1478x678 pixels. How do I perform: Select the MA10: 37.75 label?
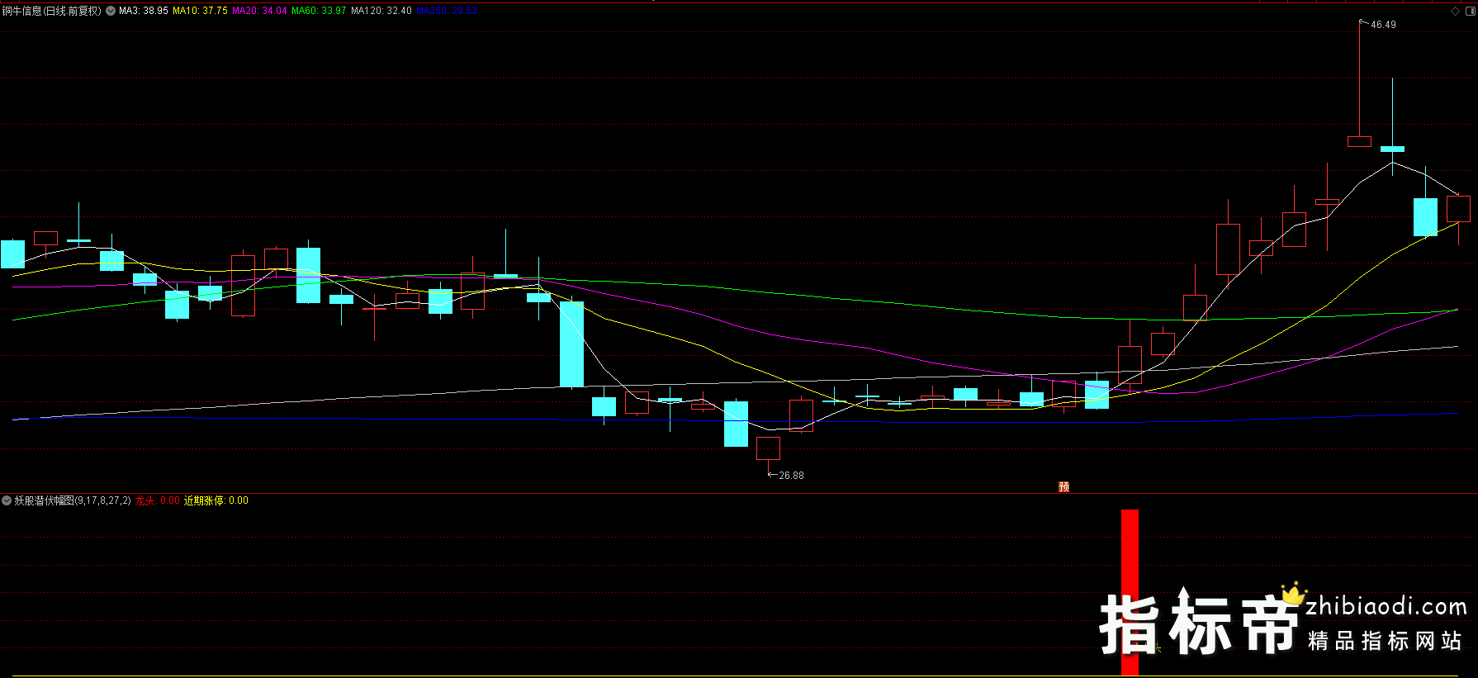pyautogui.click(x=200, y=11)
